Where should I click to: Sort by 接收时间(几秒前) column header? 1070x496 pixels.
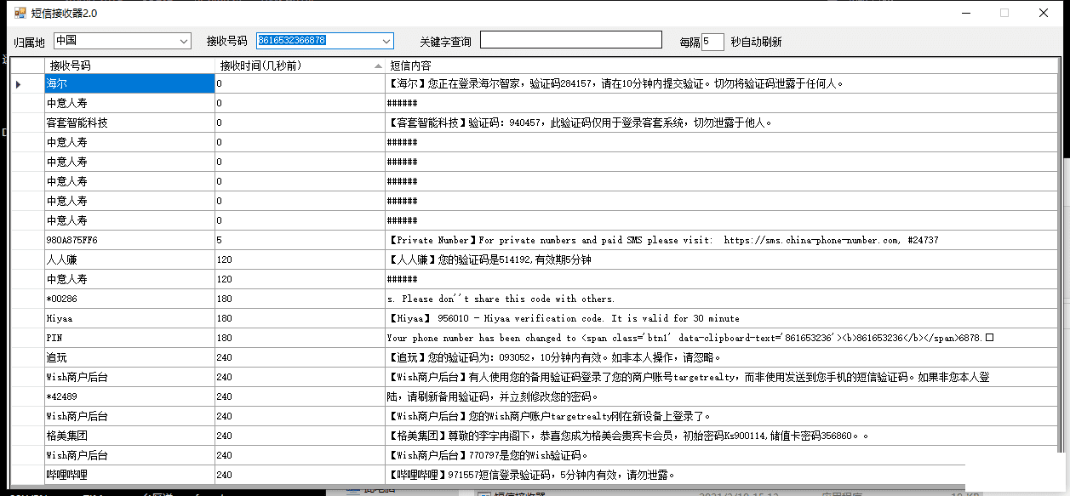(300, 66)
